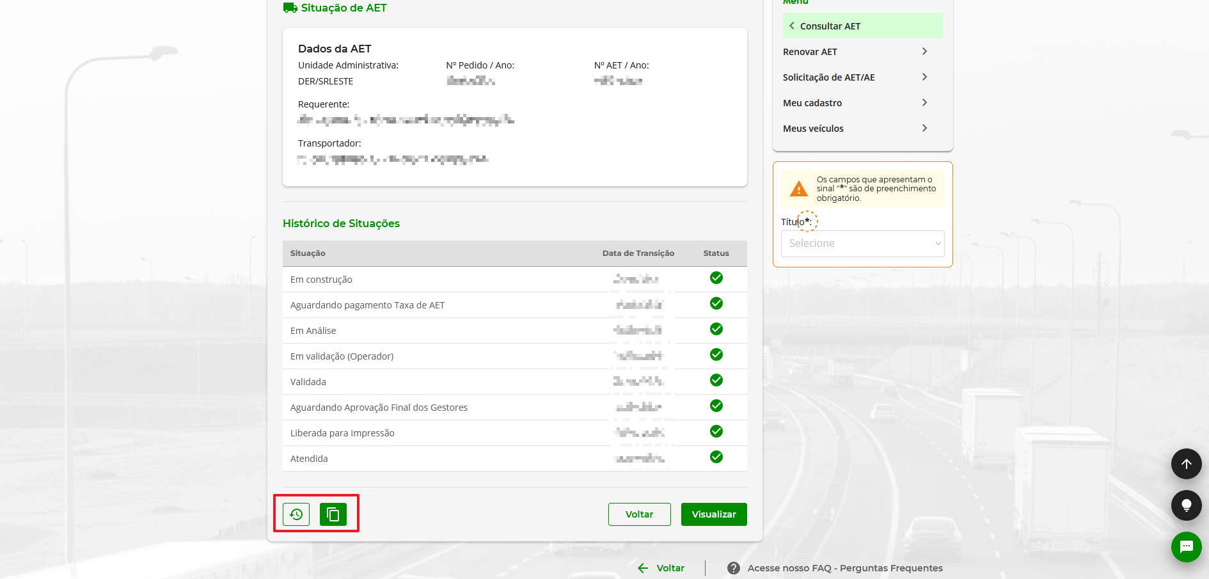Screen dimensions: 1209x579
Task: Expand the Renovar AET chevron
Action: tap(924, 51)
